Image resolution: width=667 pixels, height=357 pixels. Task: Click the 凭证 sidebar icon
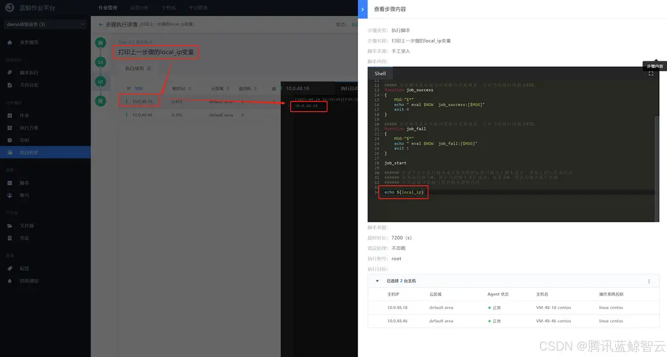pyautogui.click(x=10, y=238)
